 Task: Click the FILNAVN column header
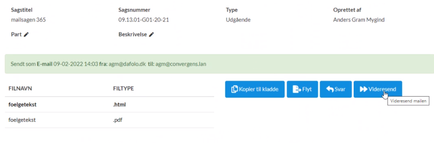[x=20, y=89]
